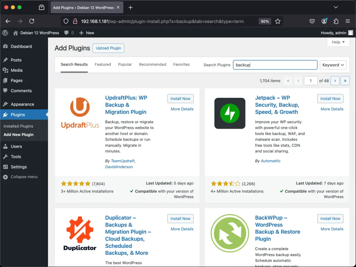This screenshot has width=356, height=267.
Task: Reload the page using the refresh icon
Action: (x=32, y=21)
